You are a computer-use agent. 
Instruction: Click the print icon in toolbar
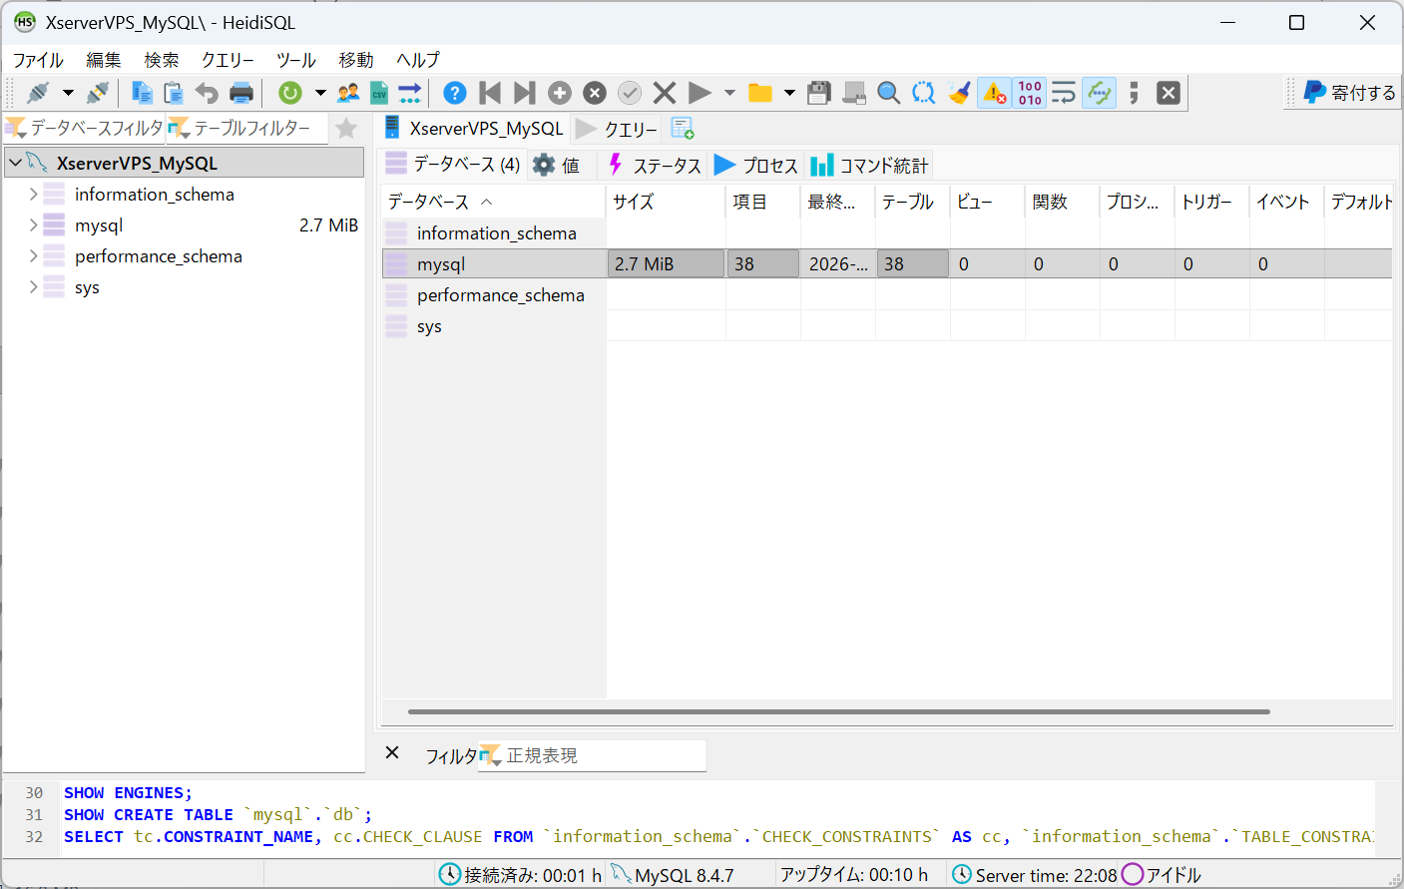point(241,93)
